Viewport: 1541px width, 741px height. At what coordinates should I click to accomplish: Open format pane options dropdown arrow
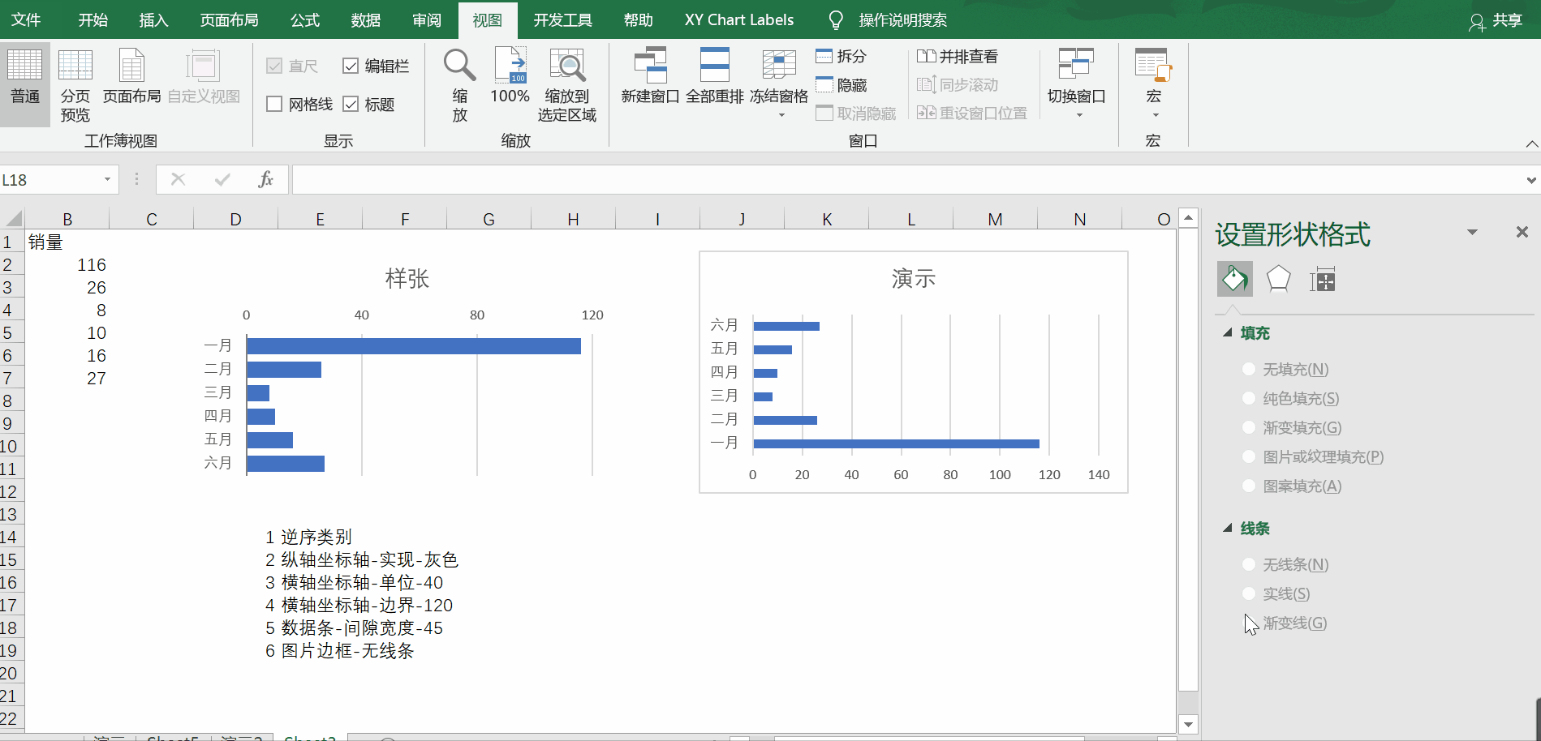coord(1472,233)
